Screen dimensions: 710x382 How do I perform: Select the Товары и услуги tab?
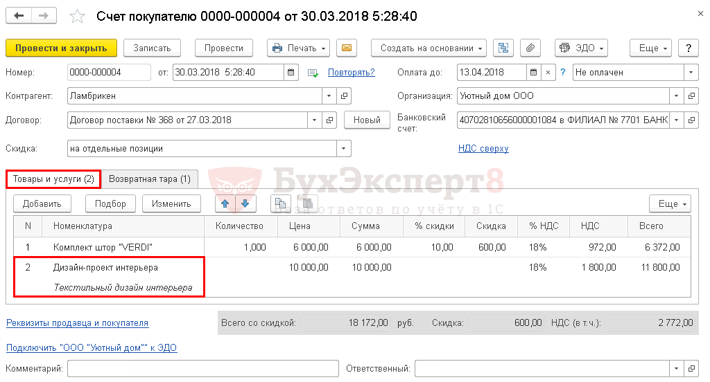(x=54, y=179)
